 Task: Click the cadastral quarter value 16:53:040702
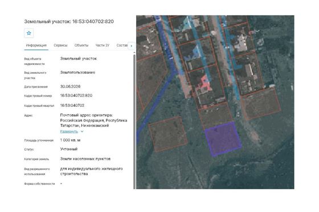(x=72, y=105)
